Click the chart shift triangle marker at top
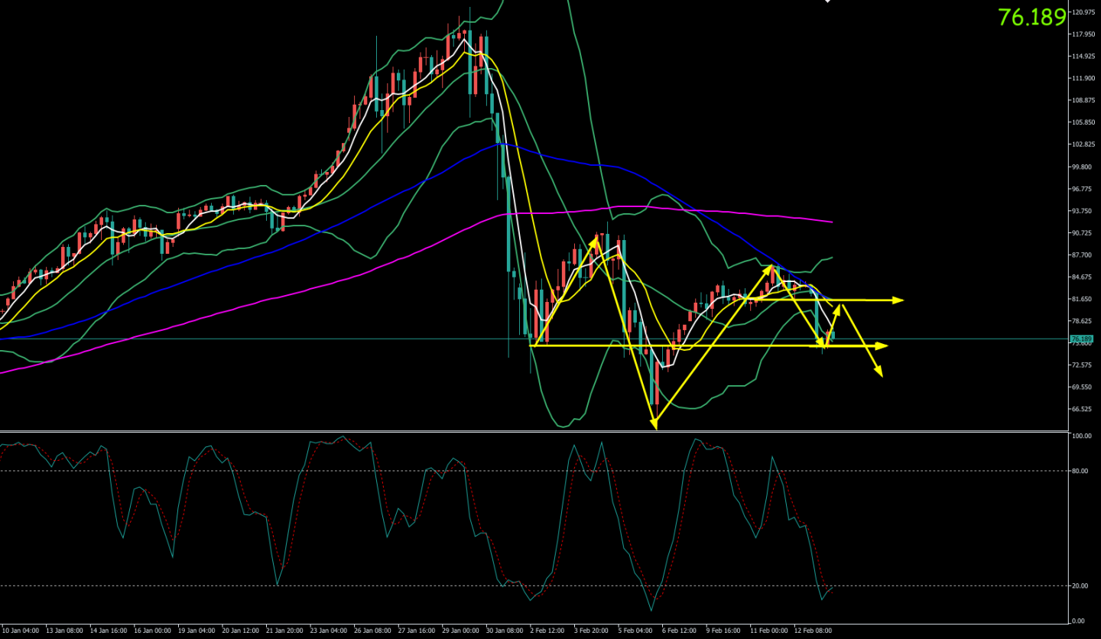The height and width of the screenshot is (639, 1101). (x=827, y=2)
